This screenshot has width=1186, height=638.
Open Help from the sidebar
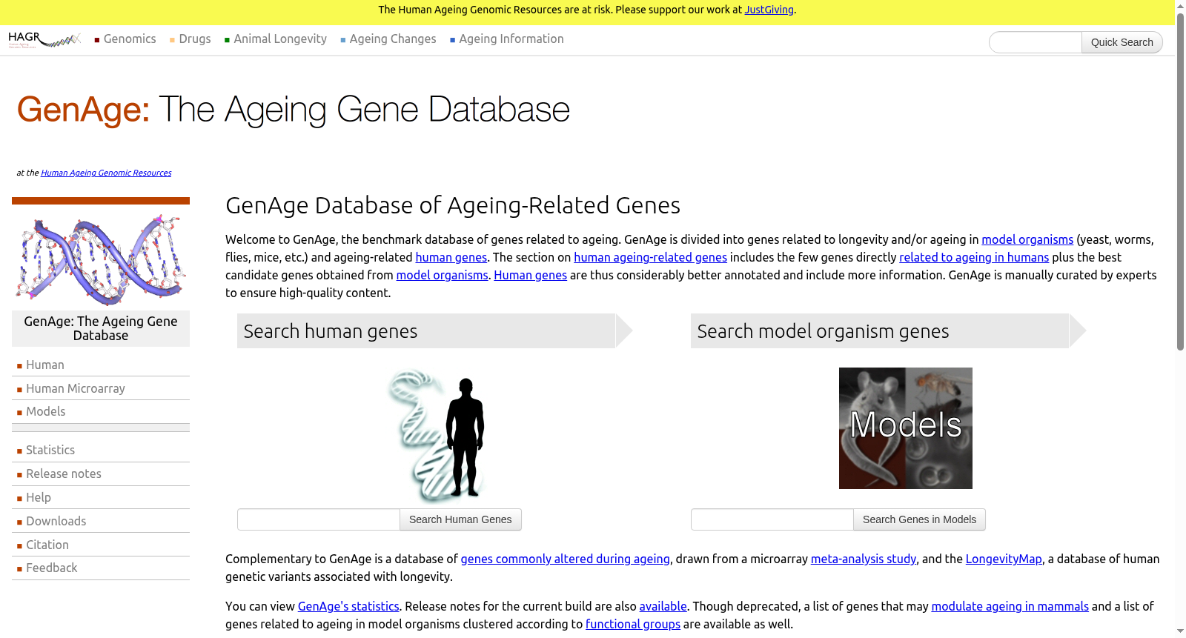tap(39, 497)
